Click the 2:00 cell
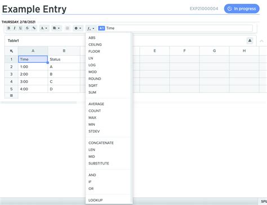The image size is (267, 205). (x=33, y=74)
